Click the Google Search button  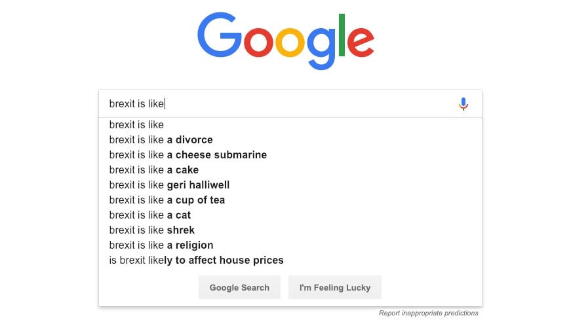239,287
